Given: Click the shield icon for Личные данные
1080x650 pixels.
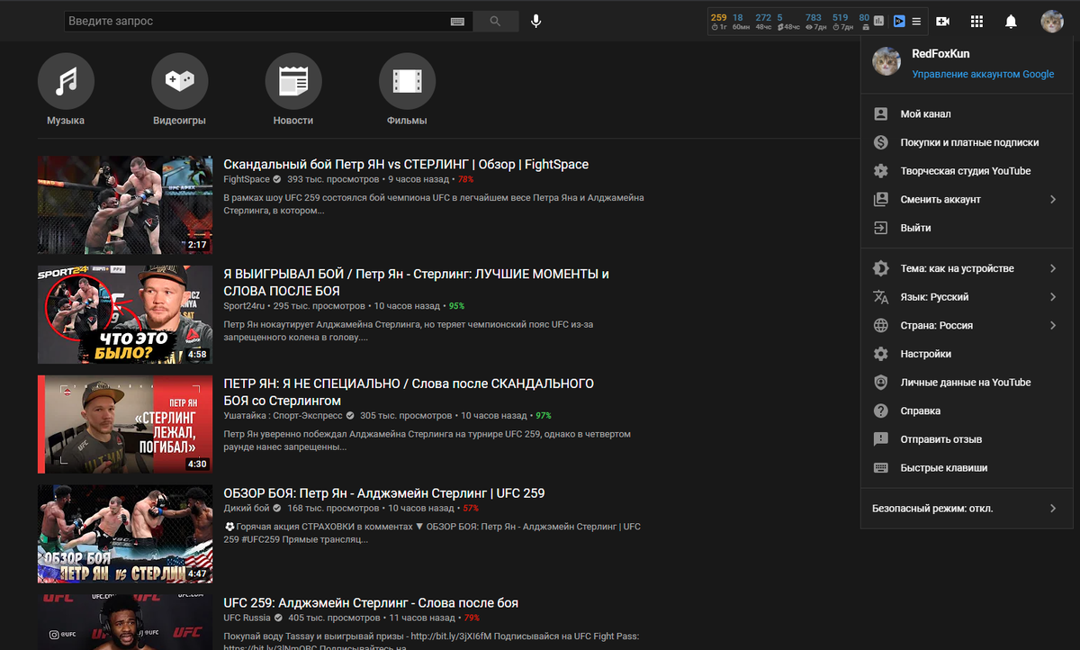Looking at the screenshot, I should click(x=881, y=383).
